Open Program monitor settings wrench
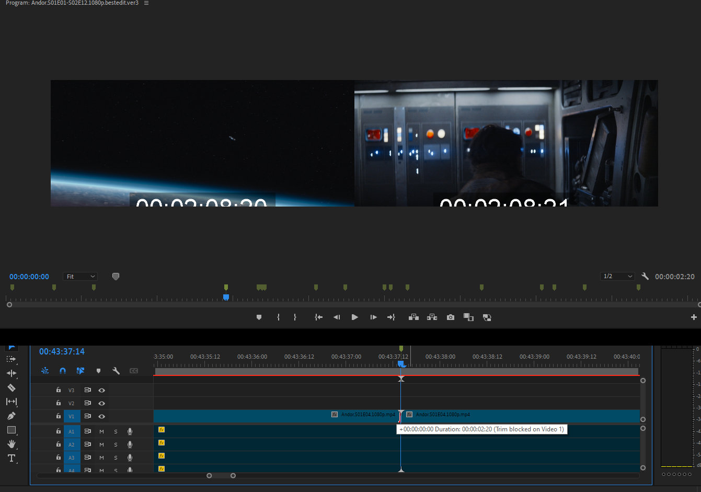 click(x=645, y=276)
